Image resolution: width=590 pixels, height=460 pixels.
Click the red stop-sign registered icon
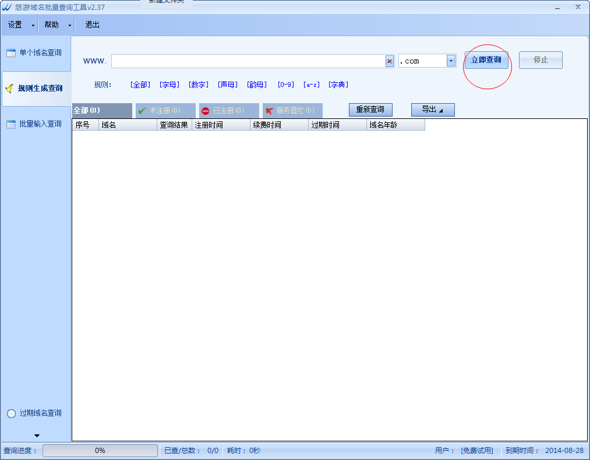tap(206, 111)
